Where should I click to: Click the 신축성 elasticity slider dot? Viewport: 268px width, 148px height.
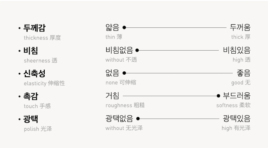pyautogui.click(x=124, y=73)
